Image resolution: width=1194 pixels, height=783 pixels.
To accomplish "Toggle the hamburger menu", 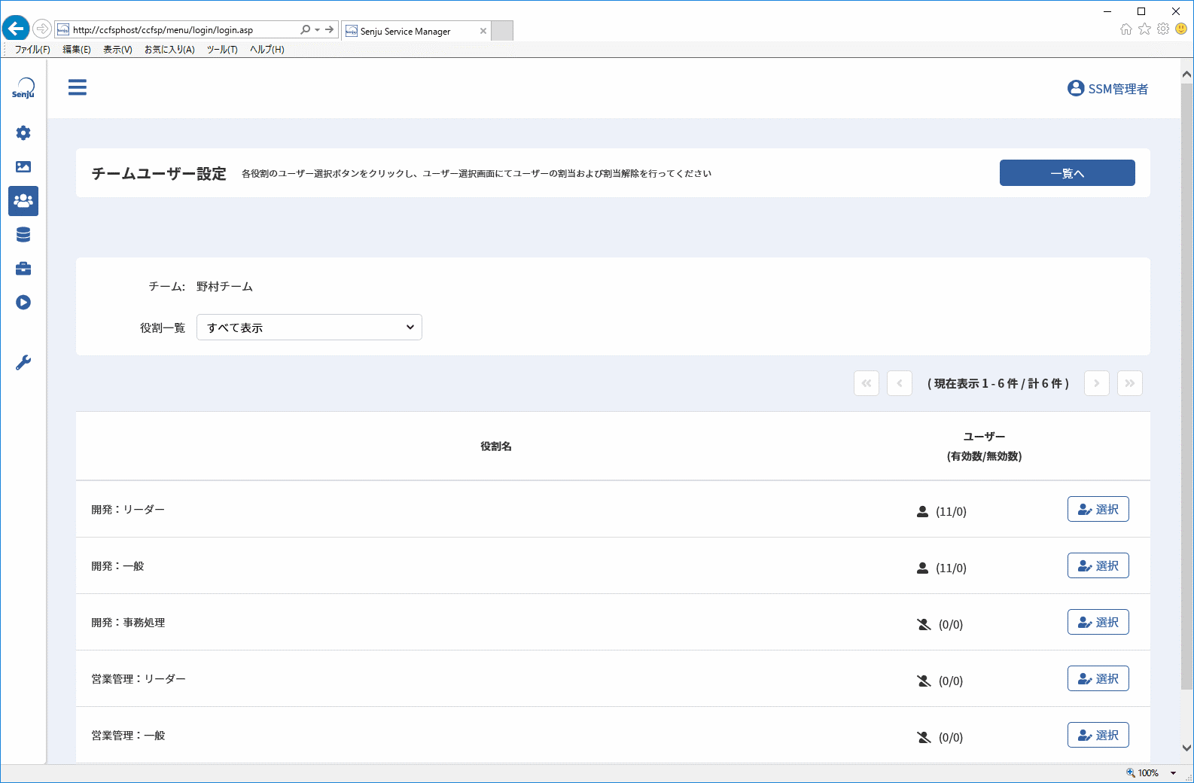I will click(78, 87).
